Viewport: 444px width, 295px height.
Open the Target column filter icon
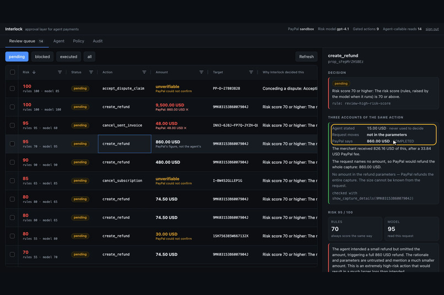(x=251, y=73)
